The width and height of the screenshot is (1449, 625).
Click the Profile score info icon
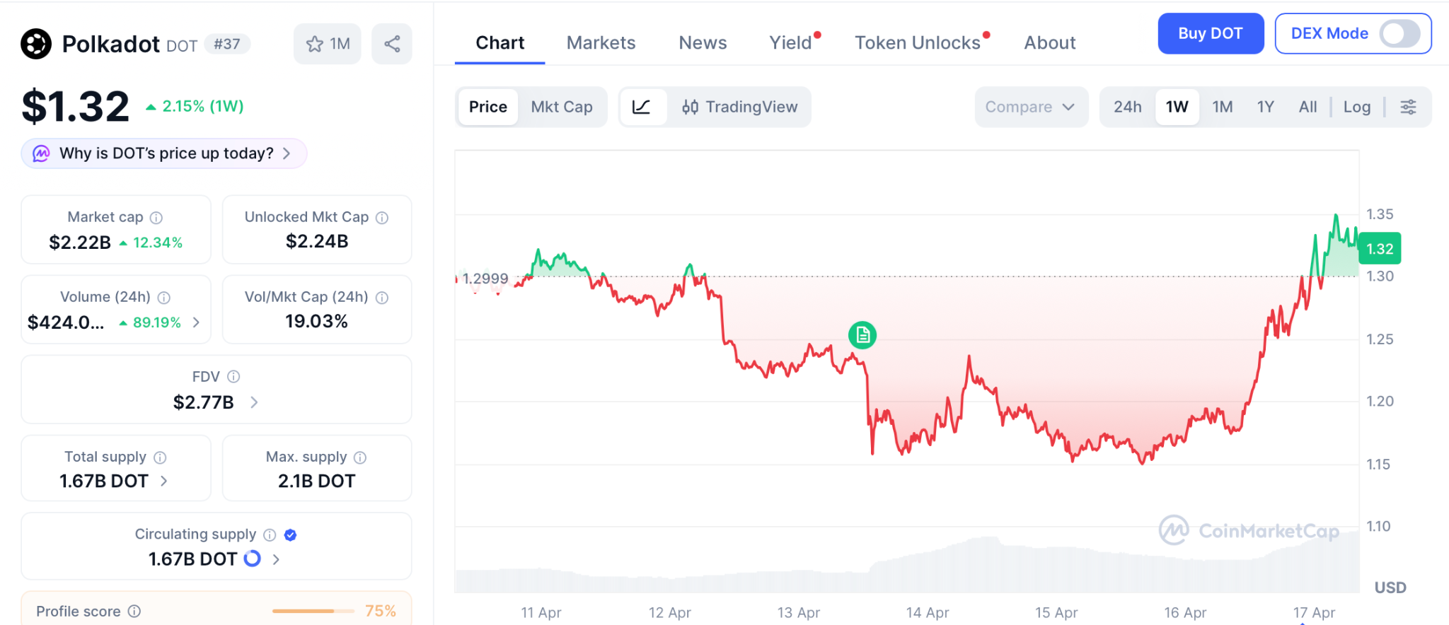(134, 611)
